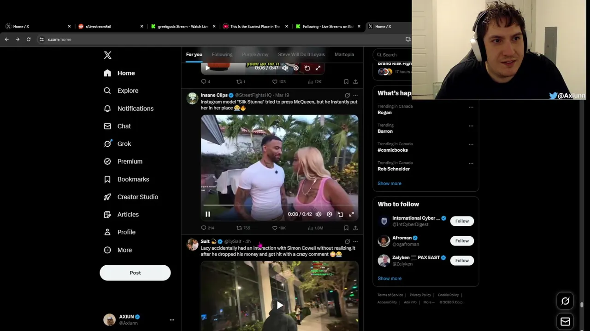Bookmark the top post

346,82
